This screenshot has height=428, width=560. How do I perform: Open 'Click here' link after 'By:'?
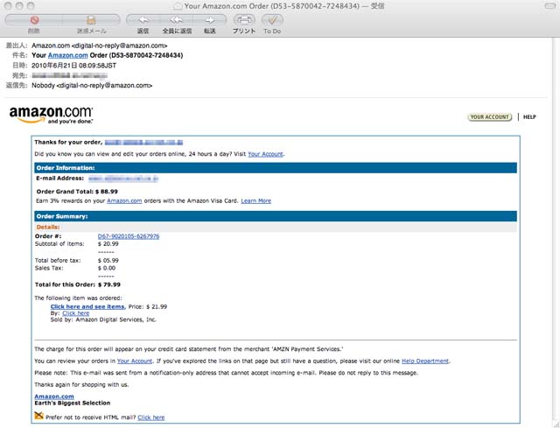click(76, 313)
